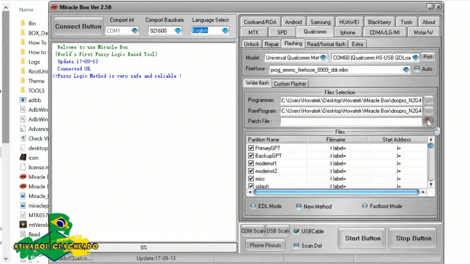Open the Samsung tab
This screenshot has width=470, height=264.
click(x=320, y=22)
